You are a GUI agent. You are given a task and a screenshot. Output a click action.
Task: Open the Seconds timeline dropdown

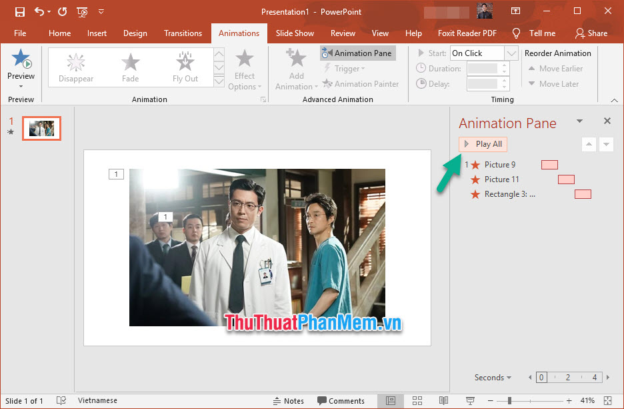(x=491, y=377)
